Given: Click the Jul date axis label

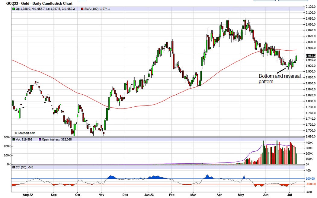Looking at the screenshot, I should (290, 195).
